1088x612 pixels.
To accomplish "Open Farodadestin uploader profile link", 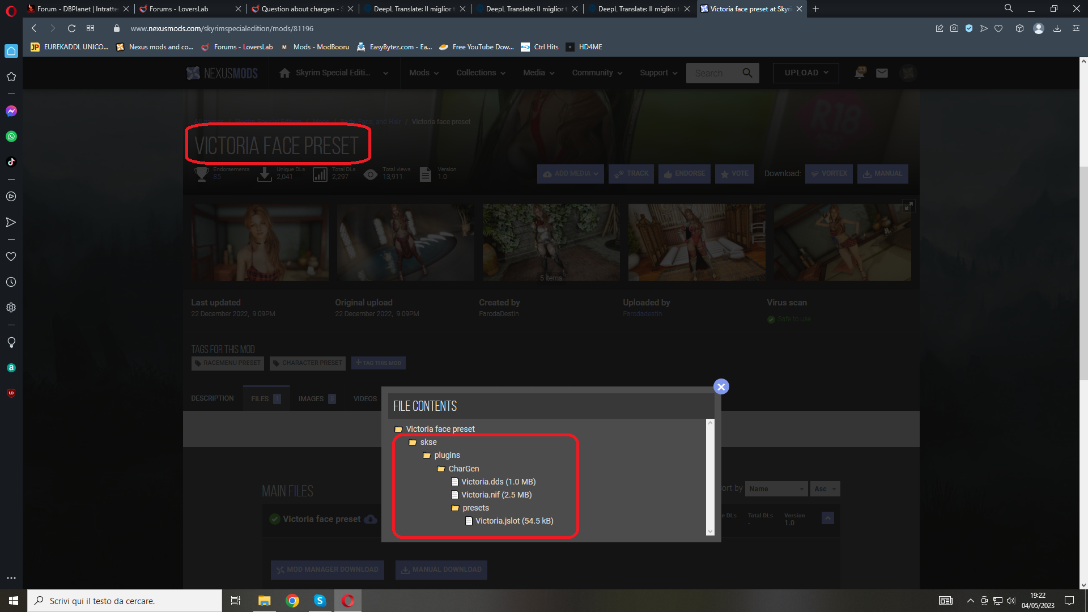I will pos(642,314).
